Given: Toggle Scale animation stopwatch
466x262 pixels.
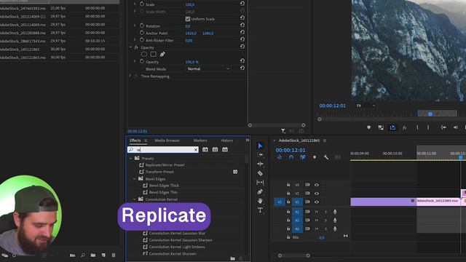Looking at the screenshot, I should point(142,4).
